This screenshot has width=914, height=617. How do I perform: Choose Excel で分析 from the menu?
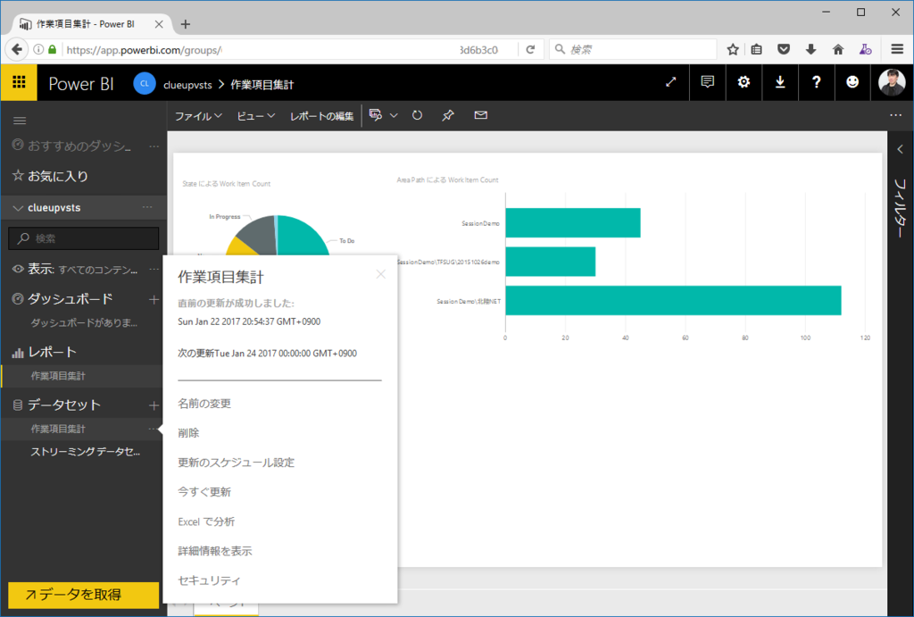tap(206, 522)
